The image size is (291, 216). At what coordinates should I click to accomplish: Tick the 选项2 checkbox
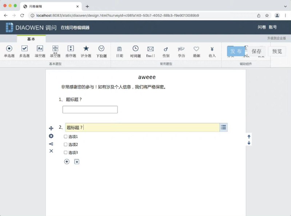(65, 144)
